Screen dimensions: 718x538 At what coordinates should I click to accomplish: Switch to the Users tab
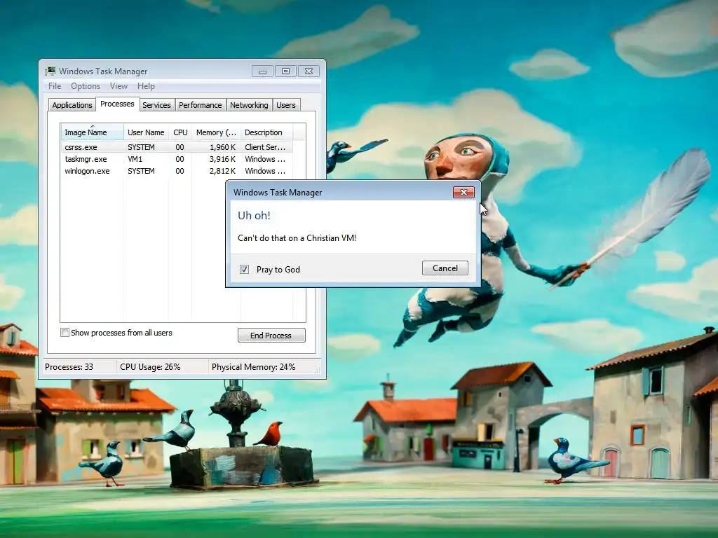[x=286, y=105]
